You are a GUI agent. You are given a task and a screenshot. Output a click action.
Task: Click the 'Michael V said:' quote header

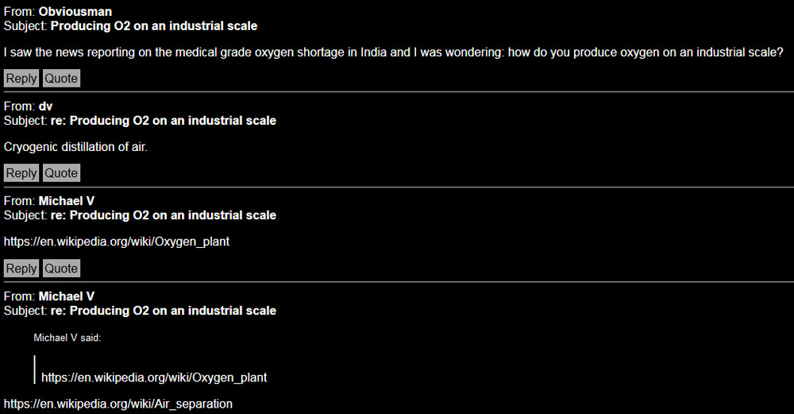point(67,338)
